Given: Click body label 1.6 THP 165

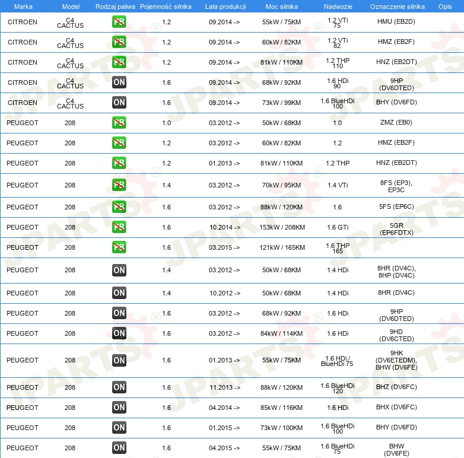Looking at the screenshot, I should tap(338, 248).
